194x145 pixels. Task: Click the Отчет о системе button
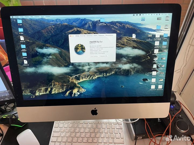[94, 56]
